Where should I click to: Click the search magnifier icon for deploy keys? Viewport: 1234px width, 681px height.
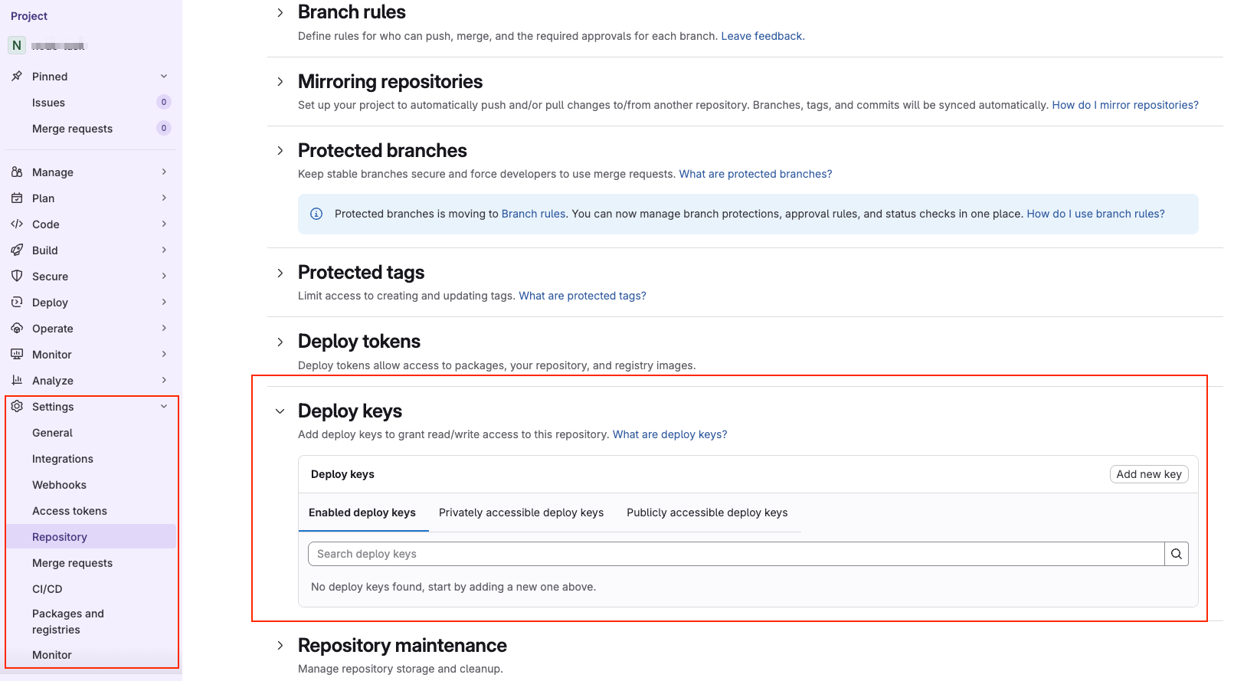click(x=1176, y=554)
